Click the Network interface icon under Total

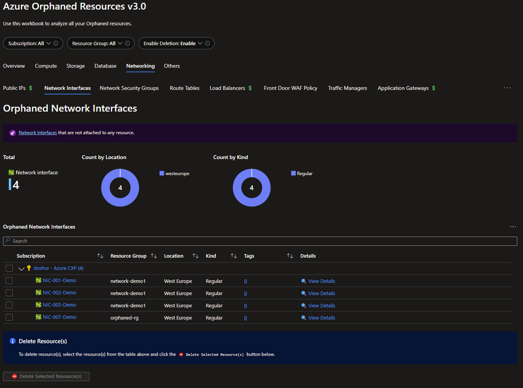tap(12, 173)
